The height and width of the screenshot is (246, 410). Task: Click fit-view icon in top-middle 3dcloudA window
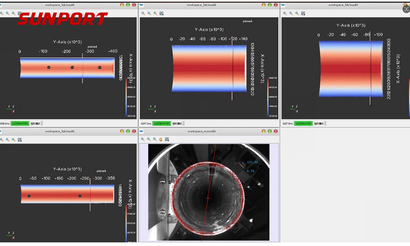click(161, 13)
